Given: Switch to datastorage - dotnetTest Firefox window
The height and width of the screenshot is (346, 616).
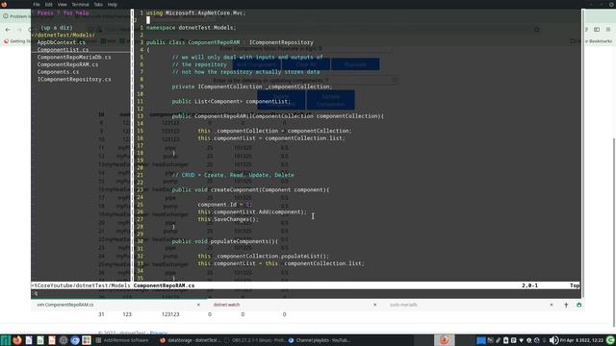Looking at the screenshot, I should pyautogui.click(x=191, y=340).
